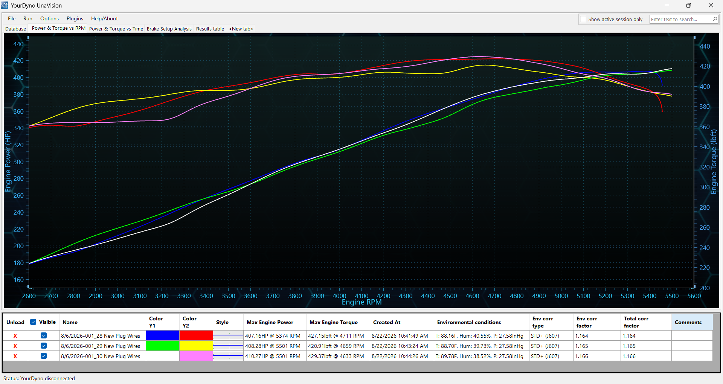Open the Run menu
Screen dimensions: 723x384
point(28,18)
